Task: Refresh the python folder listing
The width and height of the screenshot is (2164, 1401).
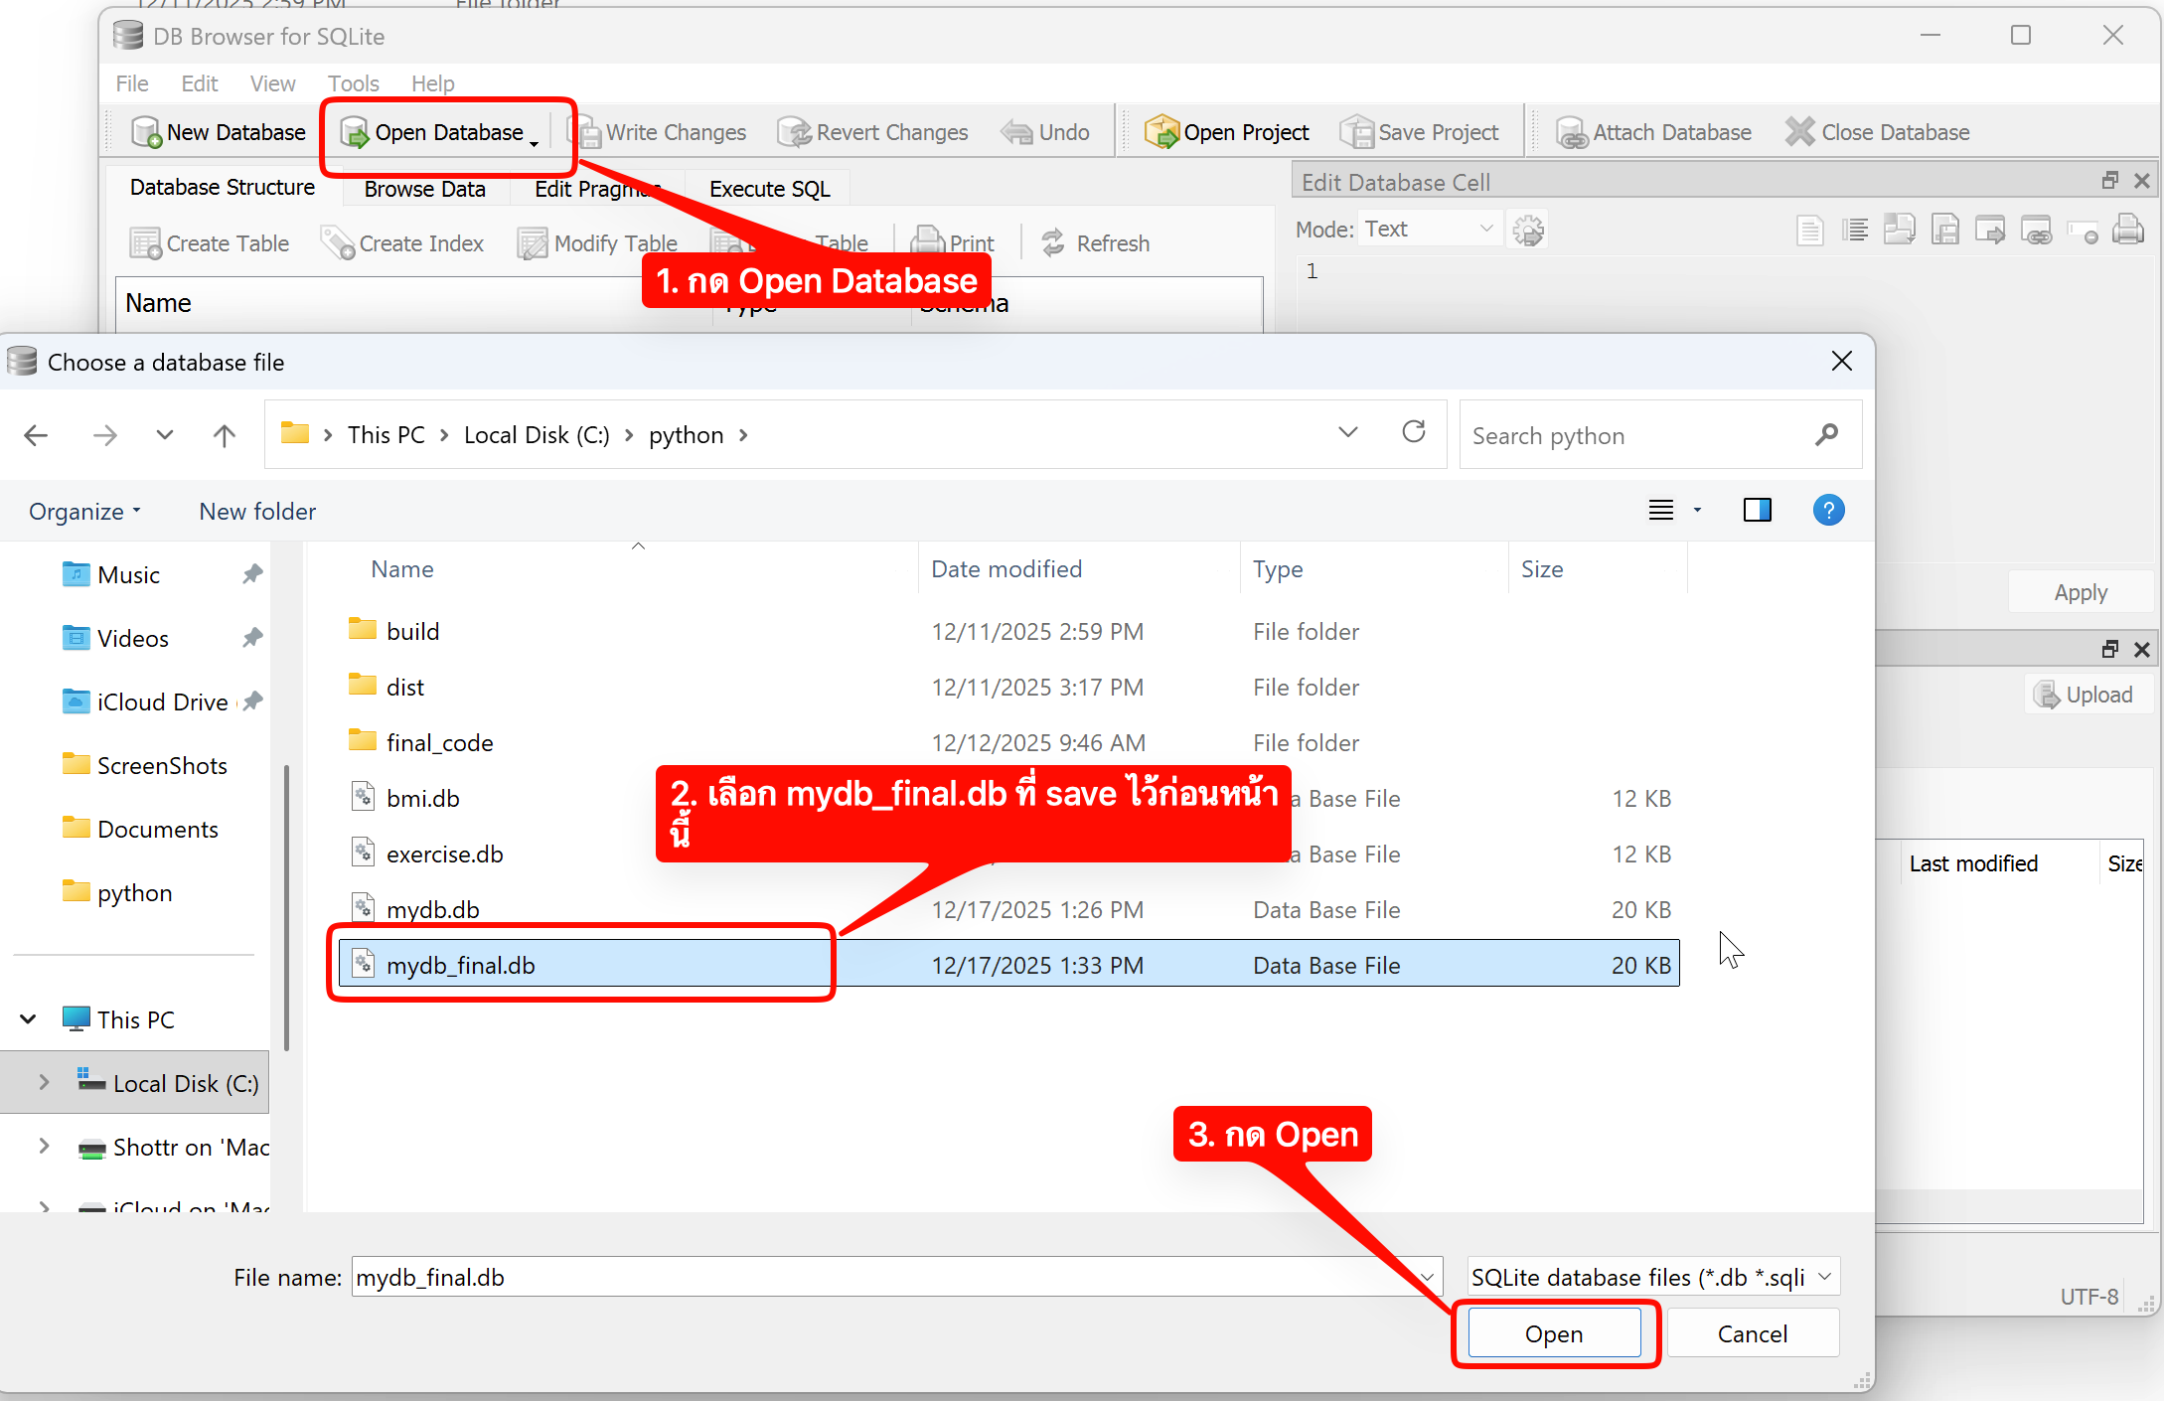Action: click(1413, 433)
